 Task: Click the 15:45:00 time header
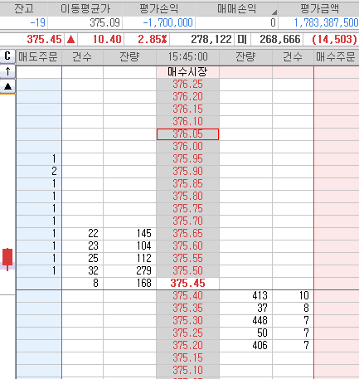point(188,56)
